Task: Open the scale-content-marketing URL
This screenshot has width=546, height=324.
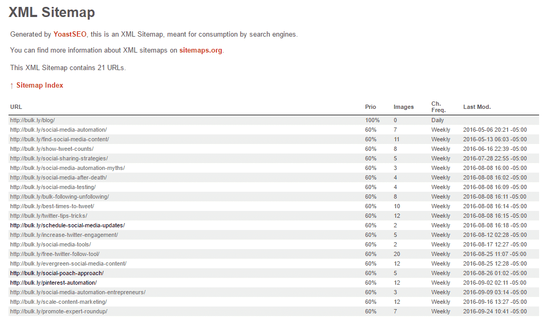Action: (x=58, y=302)
